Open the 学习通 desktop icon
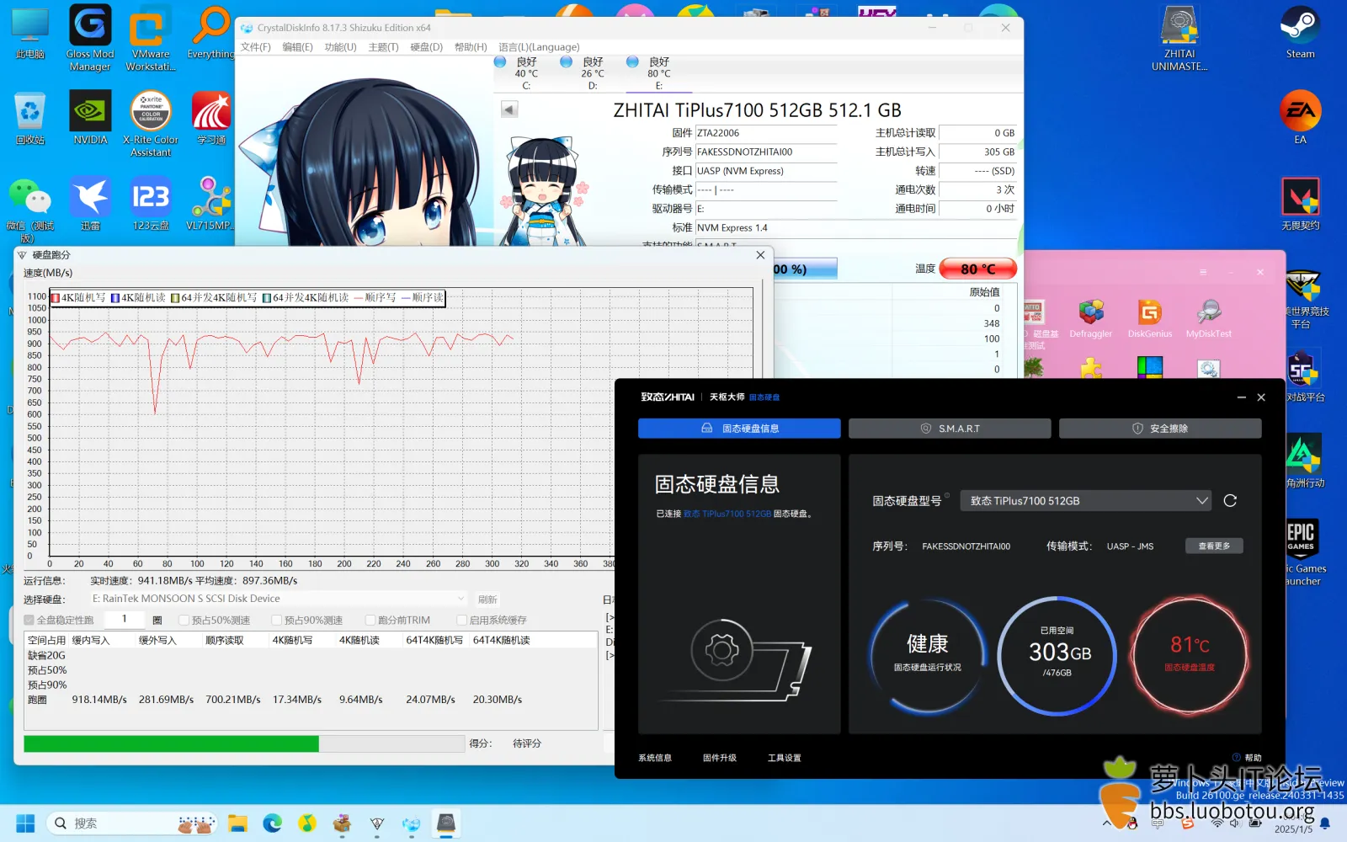Image resolution: width=1347 pixels, height=842 pixels. 210,118
